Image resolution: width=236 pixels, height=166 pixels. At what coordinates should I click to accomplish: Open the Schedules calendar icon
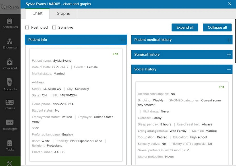click(10, 21)
